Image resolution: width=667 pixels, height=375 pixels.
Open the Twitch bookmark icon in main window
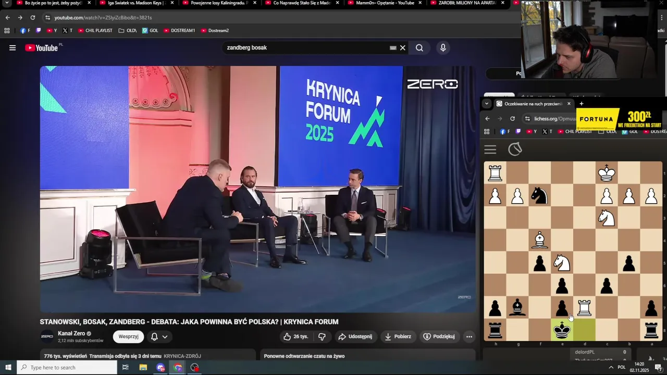(x=38, y=31)
